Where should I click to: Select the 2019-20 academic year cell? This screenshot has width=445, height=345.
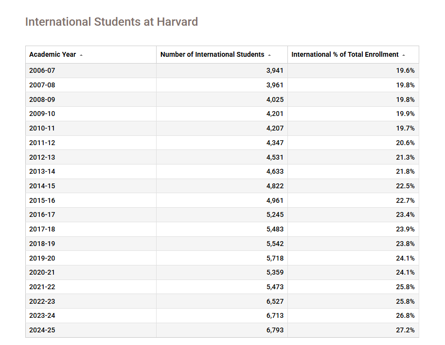point(42,258)
